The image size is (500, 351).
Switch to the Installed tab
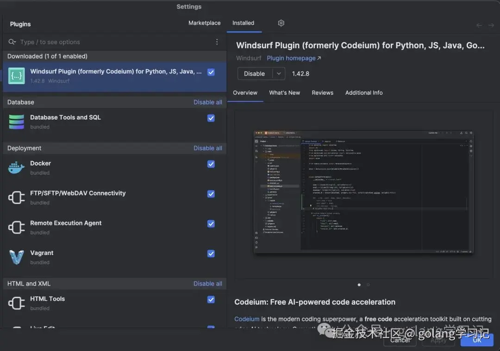coord(244,23)
